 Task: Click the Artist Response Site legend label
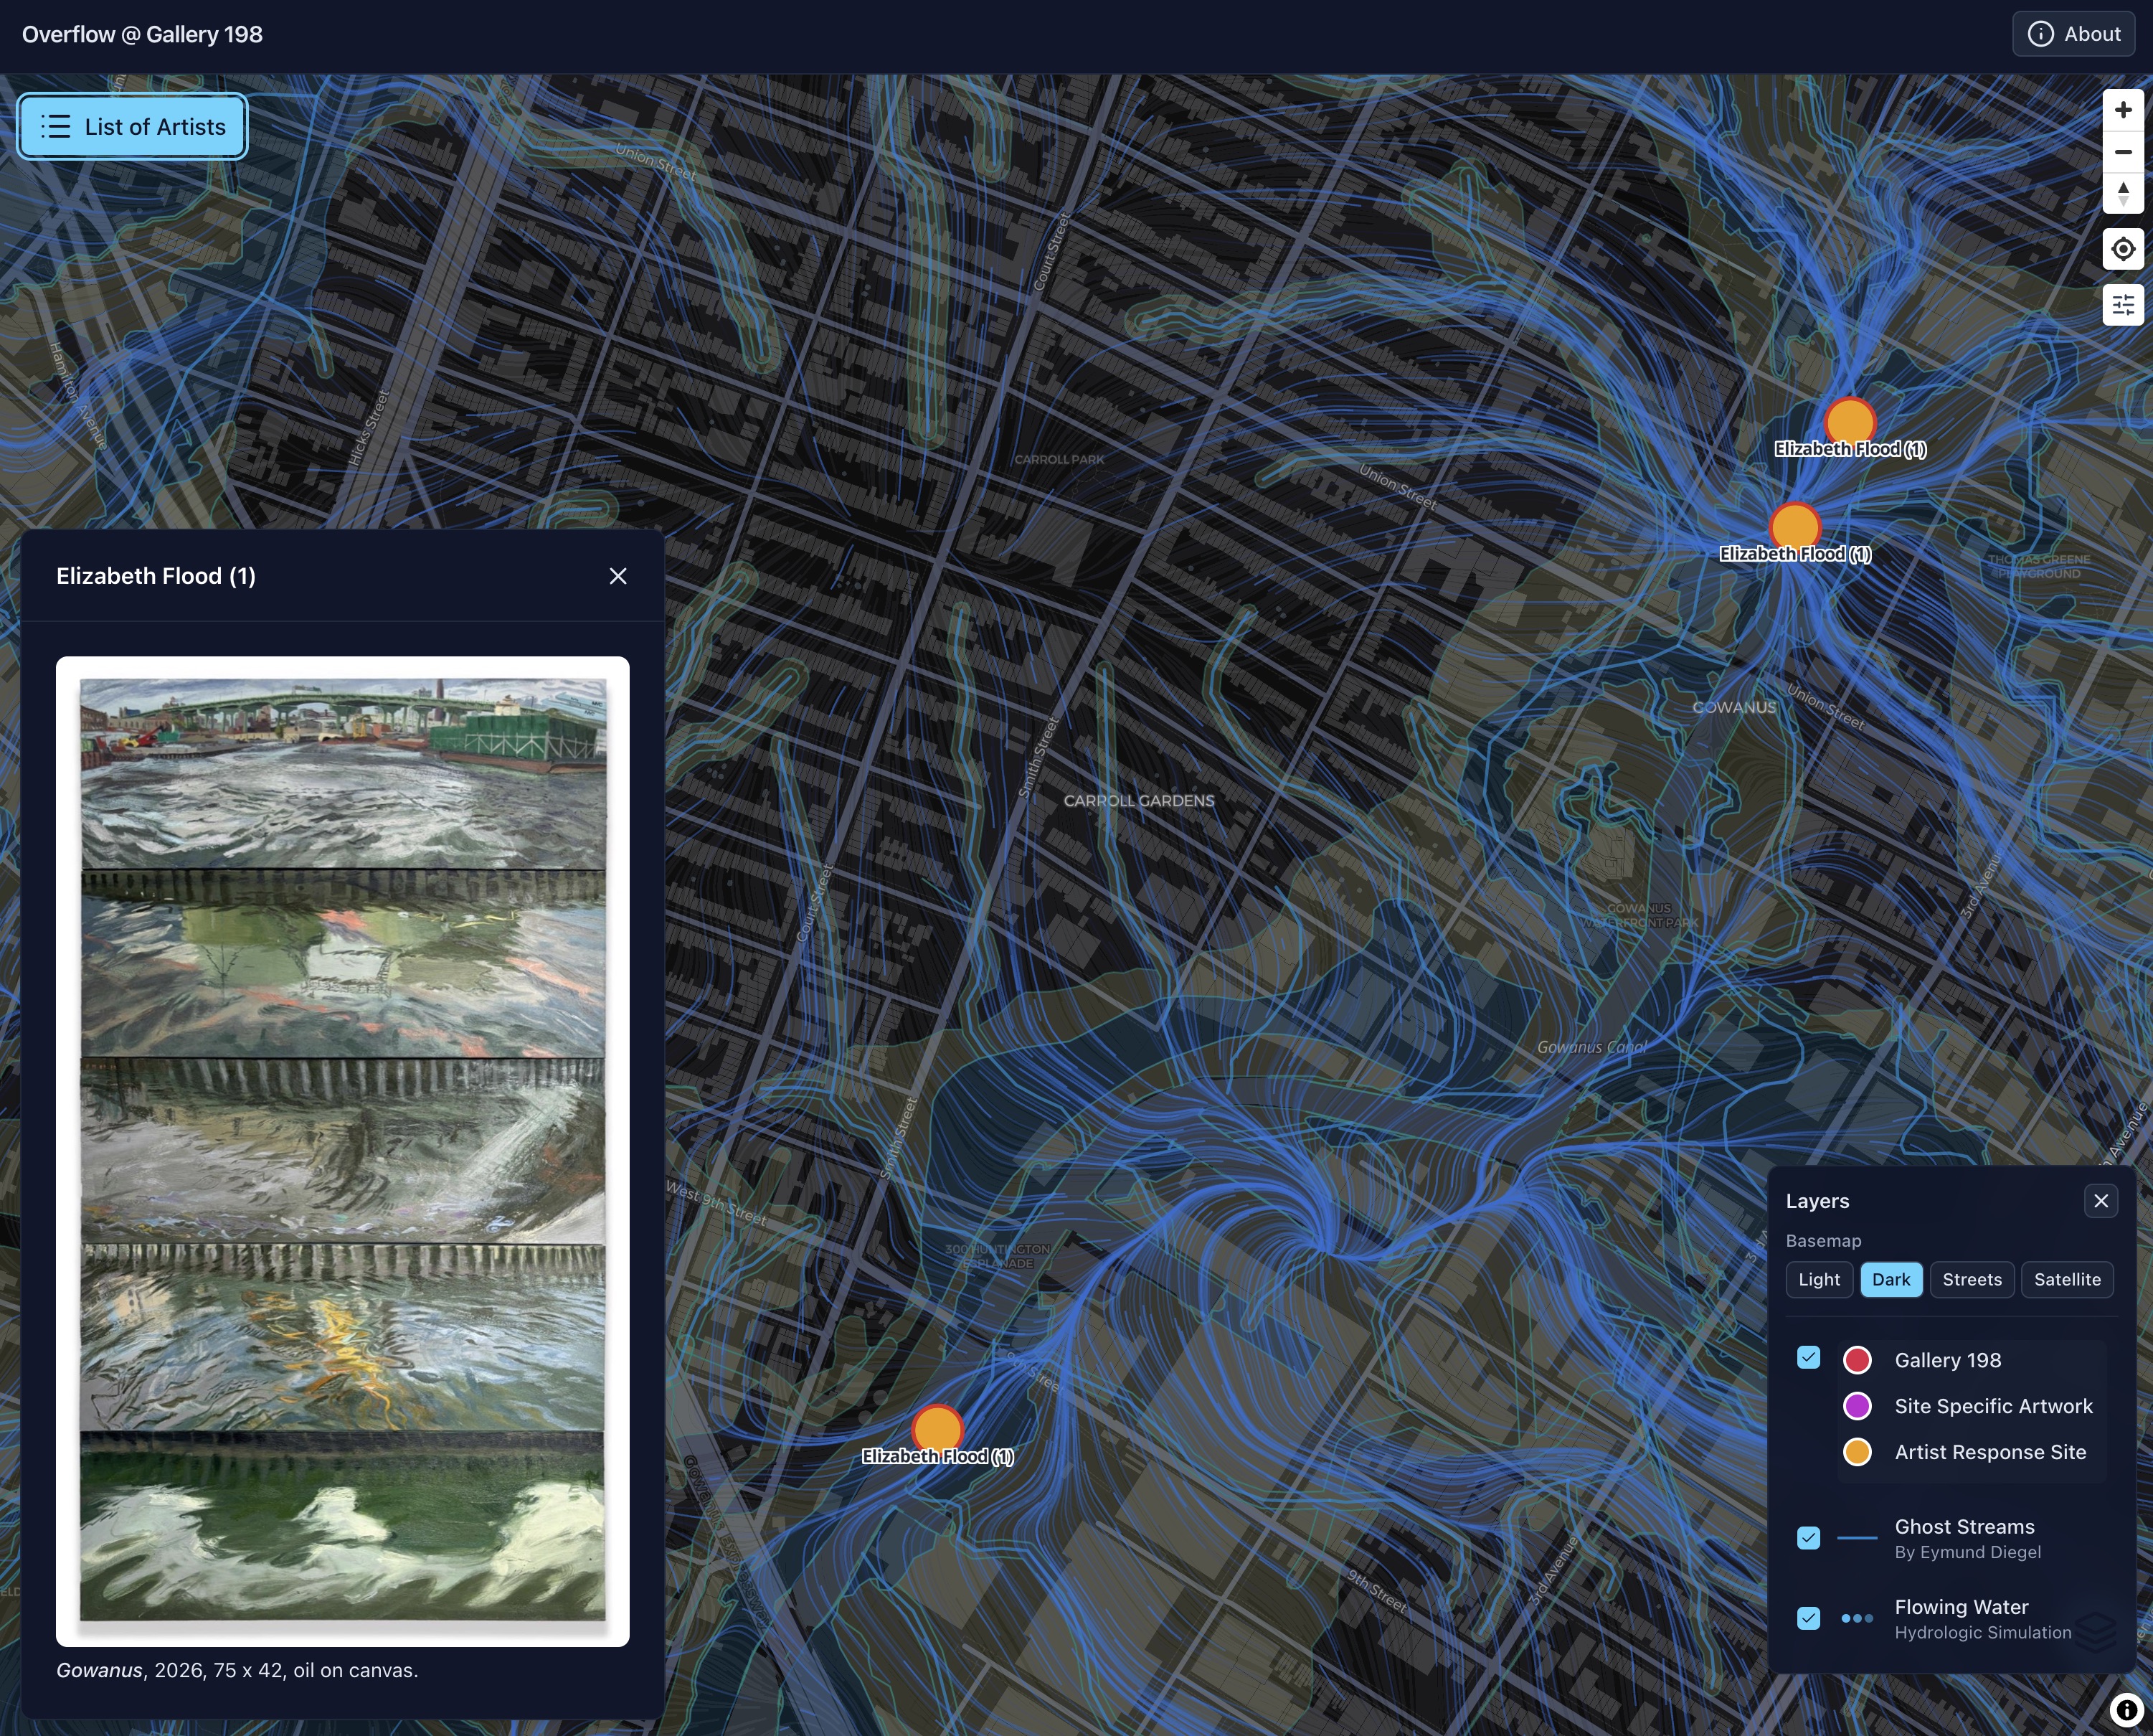1990,1452
